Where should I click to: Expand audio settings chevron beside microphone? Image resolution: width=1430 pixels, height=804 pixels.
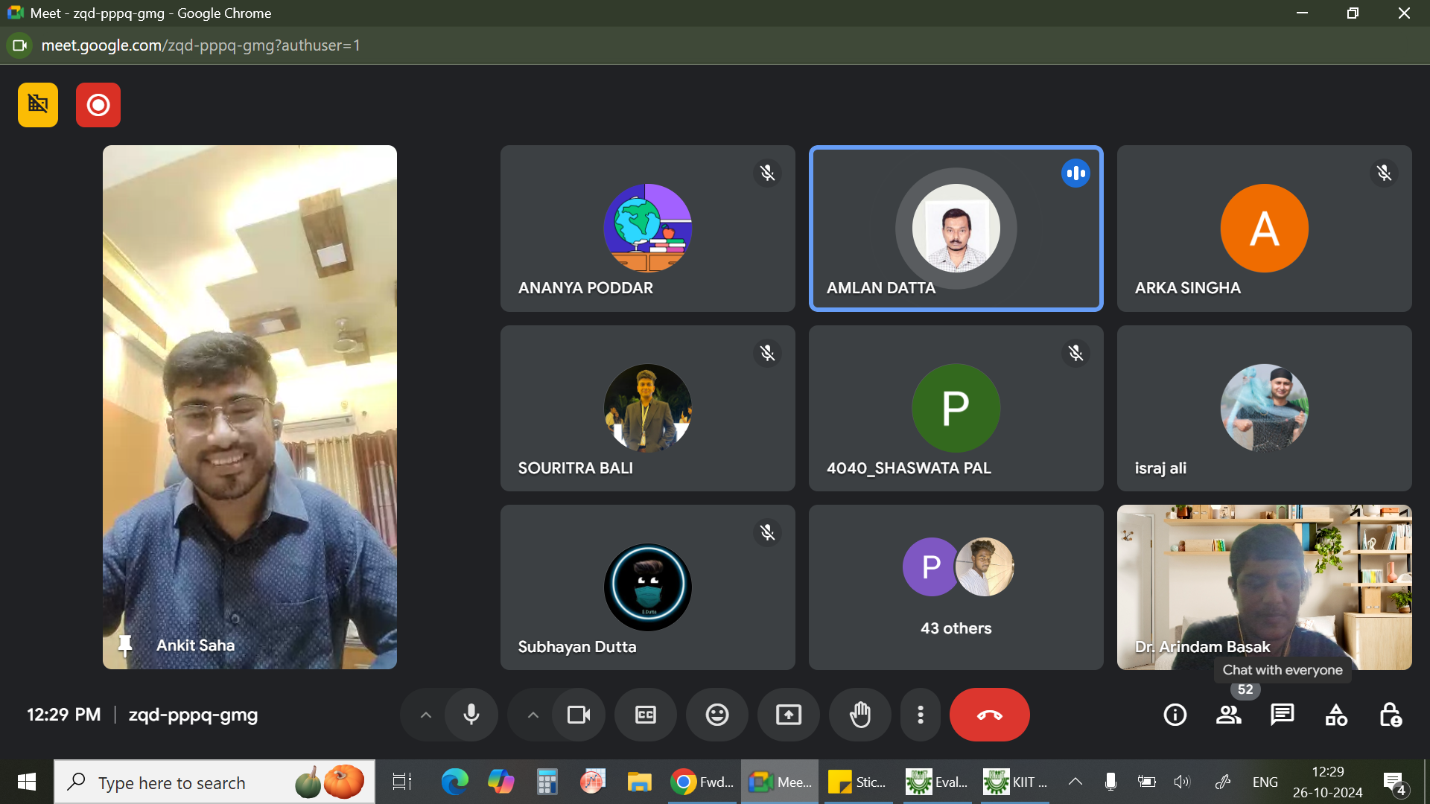pyautogui.click(x=425, y=715)
